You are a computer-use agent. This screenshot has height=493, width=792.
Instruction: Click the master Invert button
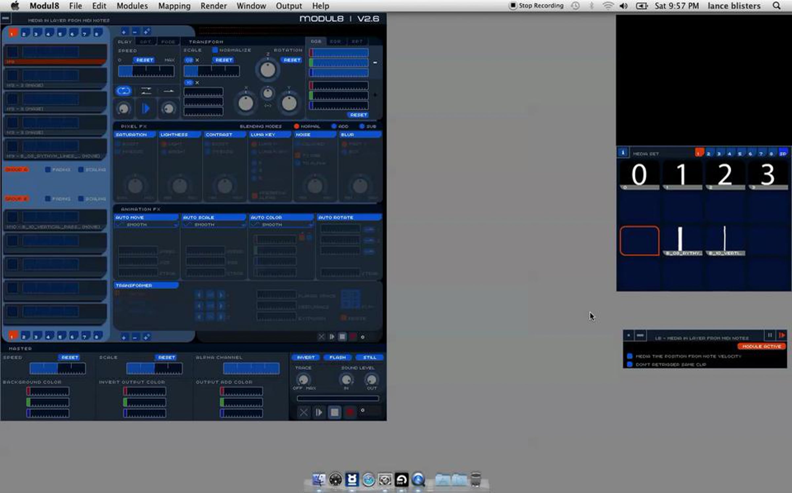pyautogui.click(x=305, y=357)
